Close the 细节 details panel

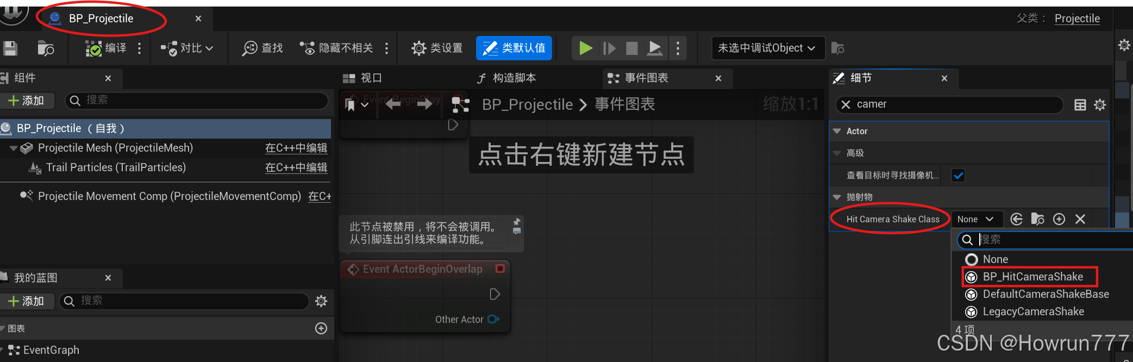944,78
